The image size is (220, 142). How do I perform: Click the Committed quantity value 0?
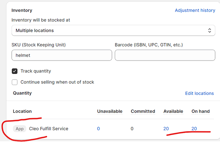point(132,129)
